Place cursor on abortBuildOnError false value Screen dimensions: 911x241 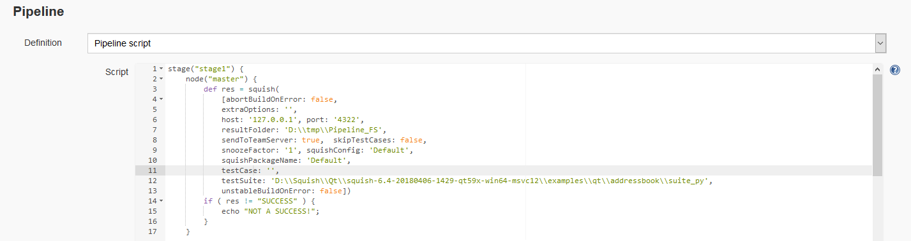[x=322, y=99]
